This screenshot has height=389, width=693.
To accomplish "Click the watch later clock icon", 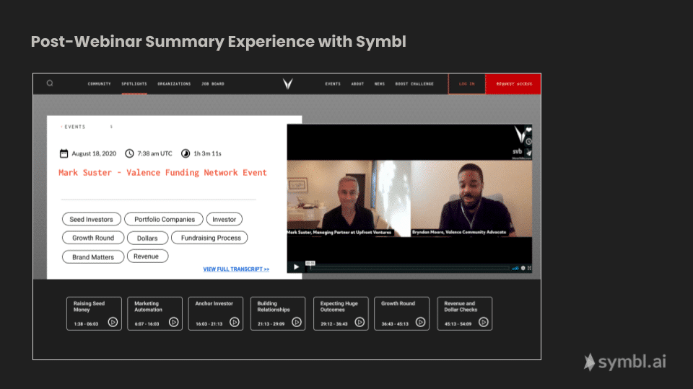I will [528, 142].
